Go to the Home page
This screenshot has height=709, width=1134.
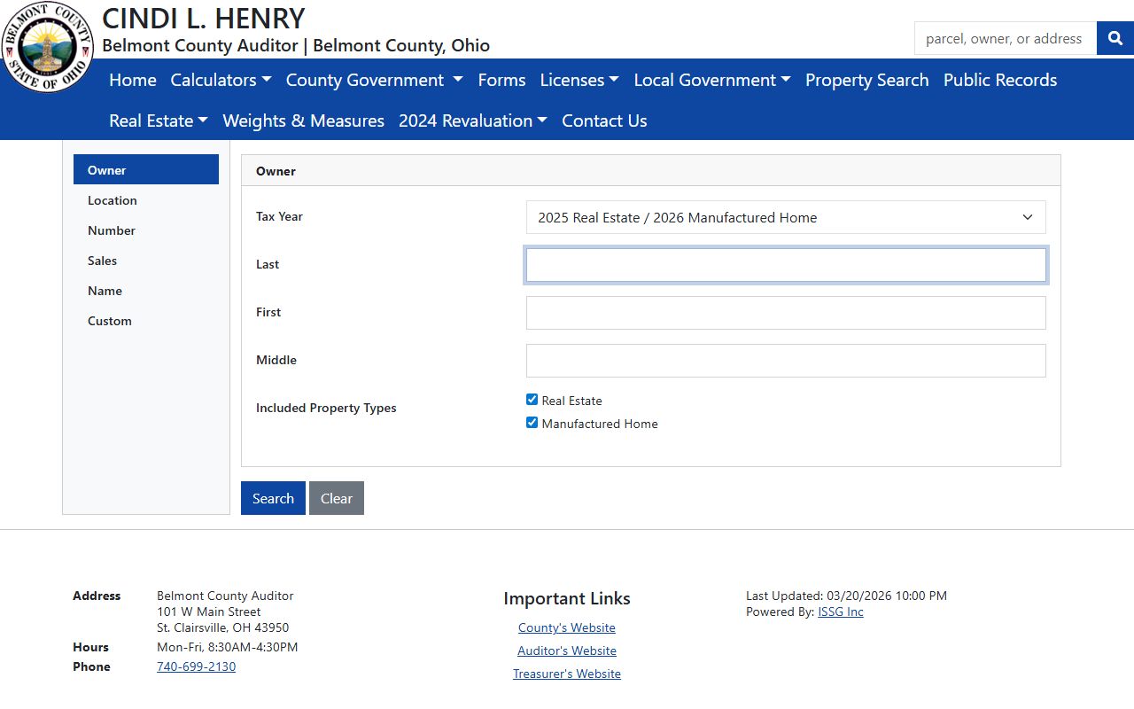[x=133, y=80]
